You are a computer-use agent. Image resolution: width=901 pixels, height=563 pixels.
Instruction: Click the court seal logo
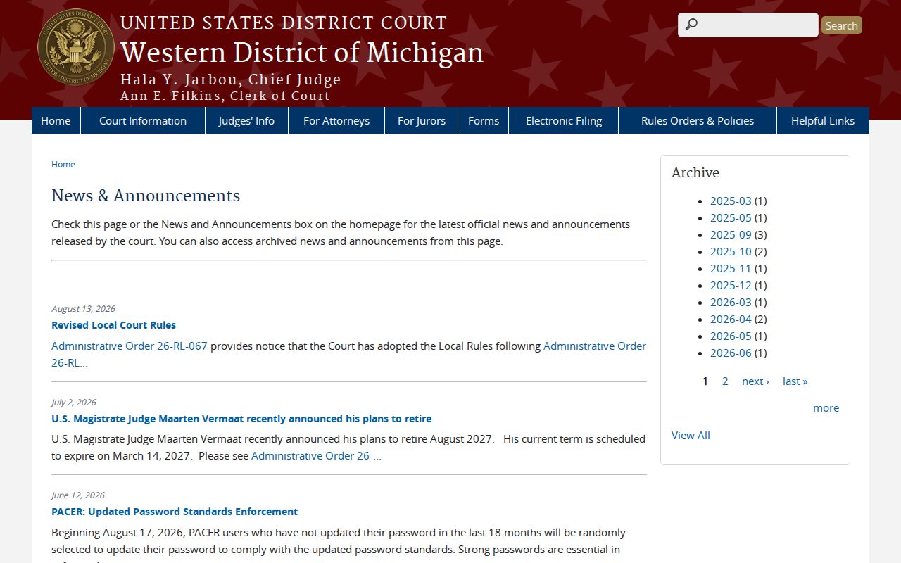(76, 48)
